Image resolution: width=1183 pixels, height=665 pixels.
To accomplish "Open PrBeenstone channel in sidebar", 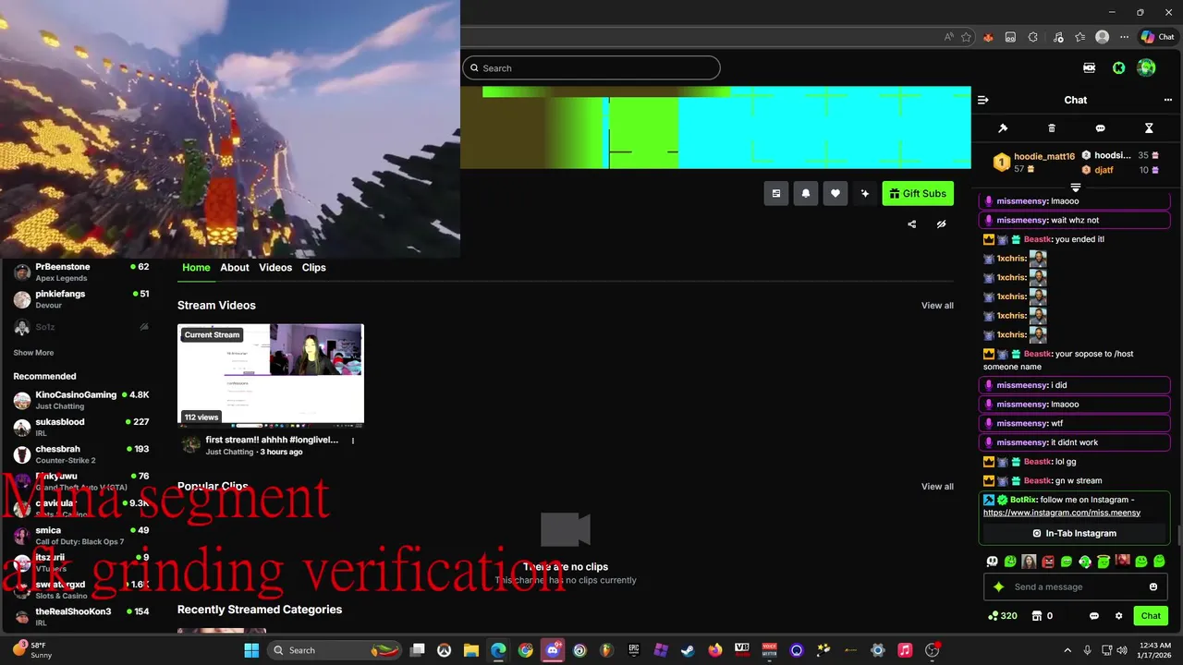I will click(x=81, y=272).
